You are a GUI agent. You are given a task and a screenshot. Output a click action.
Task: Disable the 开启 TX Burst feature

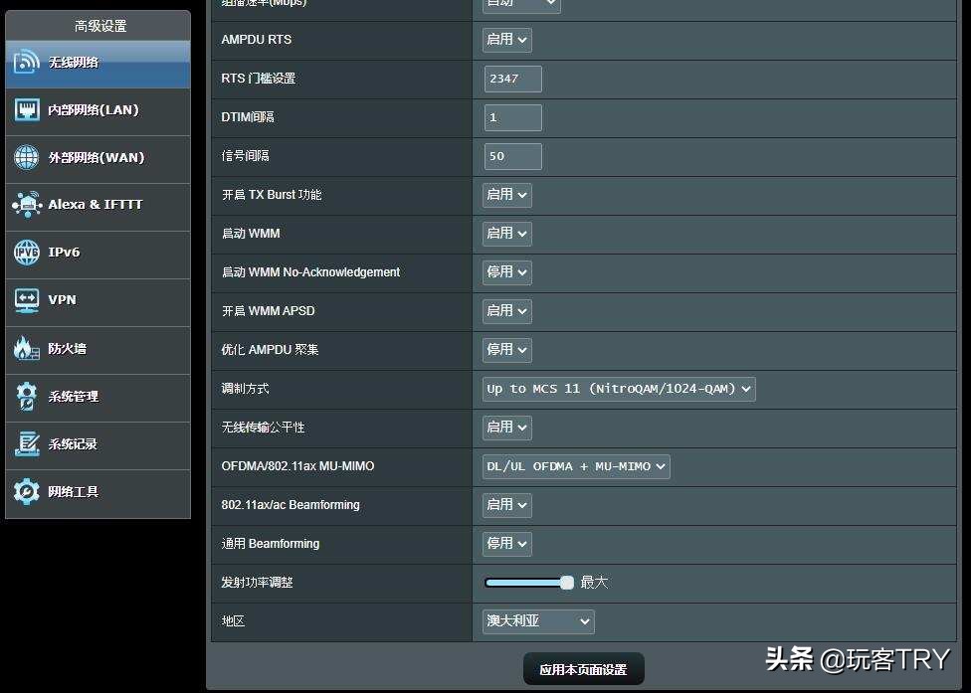tap(505, 194)
